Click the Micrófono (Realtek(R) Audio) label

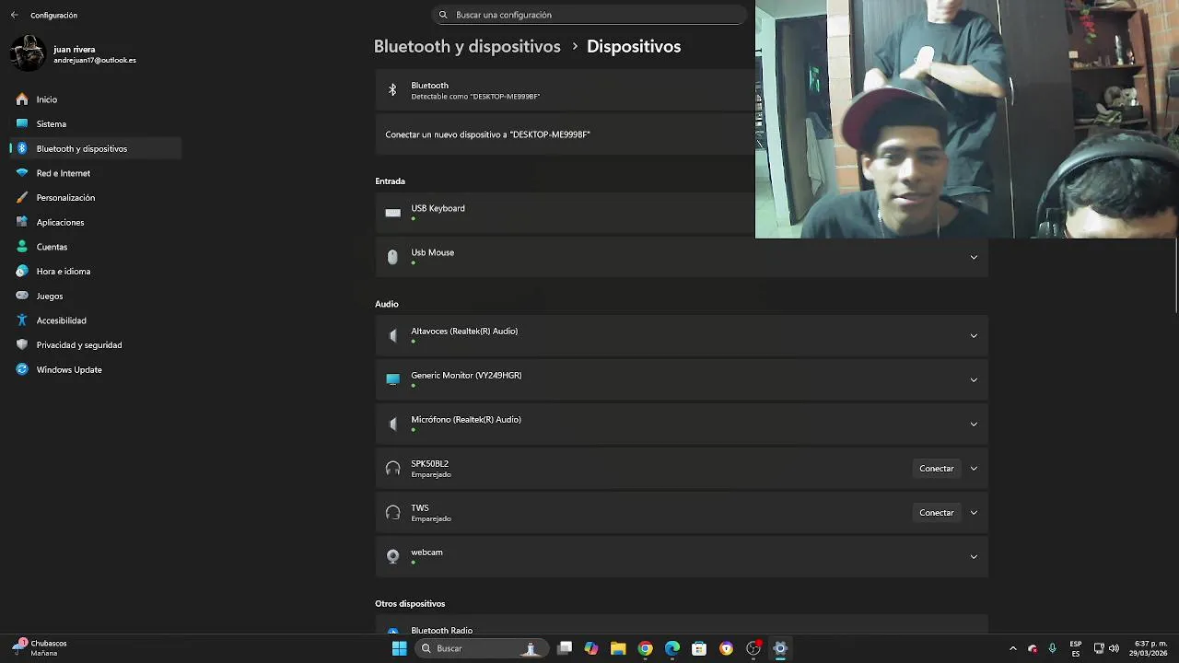coord(466,420)
